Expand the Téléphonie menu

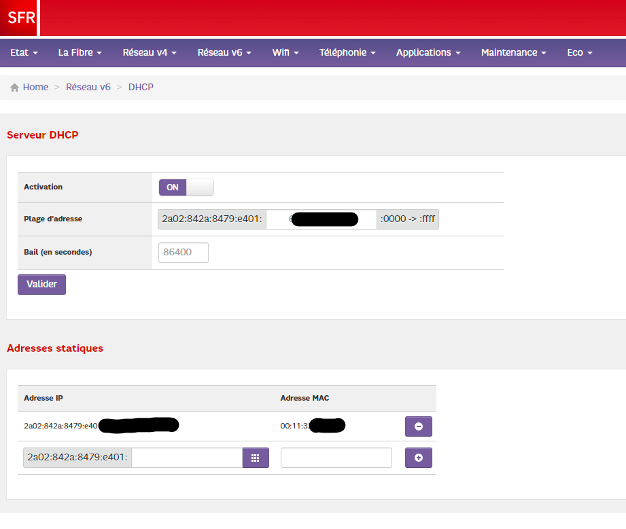click(347, 52)
